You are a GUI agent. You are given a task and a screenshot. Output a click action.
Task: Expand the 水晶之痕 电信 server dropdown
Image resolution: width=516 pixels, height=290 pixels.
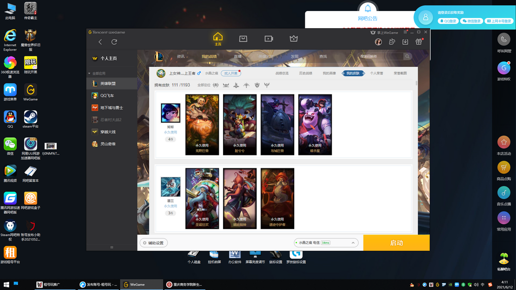point(326,243)
